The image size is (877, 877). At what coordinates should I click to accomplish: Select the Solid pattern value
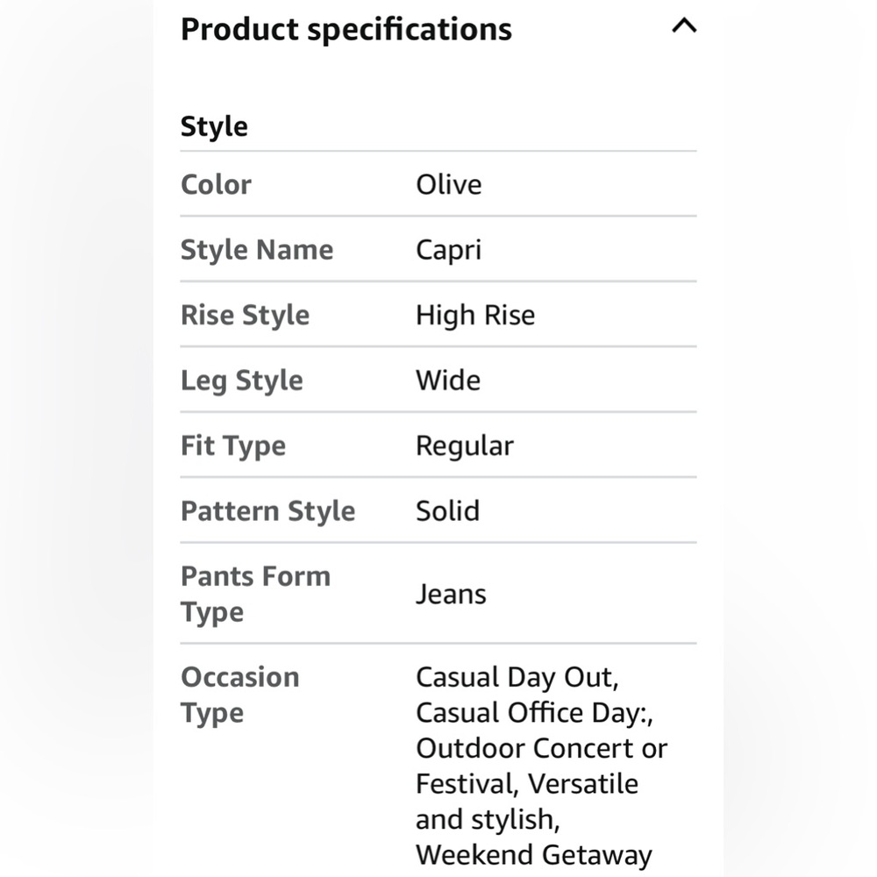pyautogui.click(x=448, y=510)
